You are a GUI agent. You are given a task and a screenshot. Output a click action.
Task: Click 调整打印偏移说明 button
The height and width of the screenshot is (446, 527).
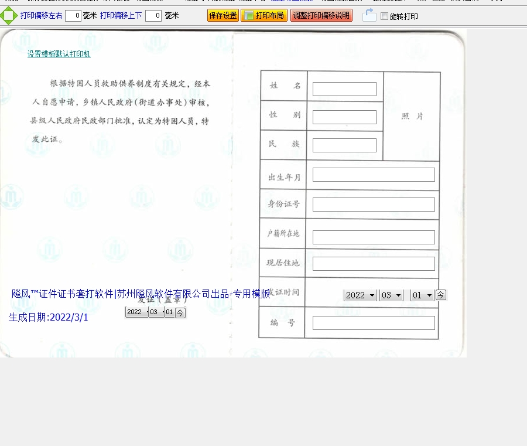coord(321,15)
